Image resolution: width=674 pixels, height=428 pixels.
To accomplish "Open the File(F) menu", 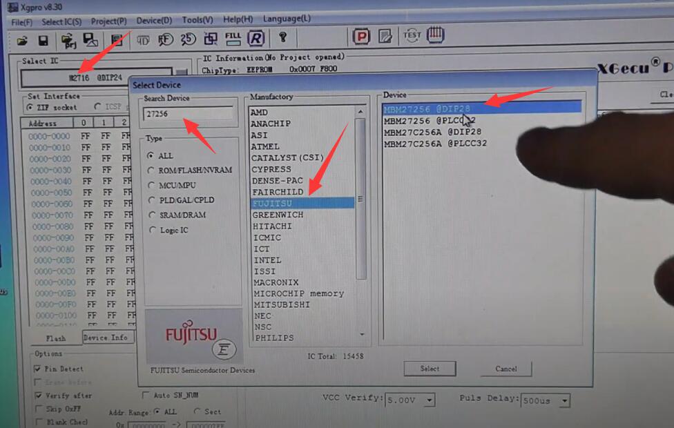I will pyautogui.click(x=22, y=22).
